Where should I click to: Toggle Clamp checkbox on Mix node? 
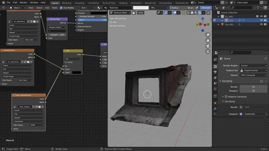(x=66, y=62)
